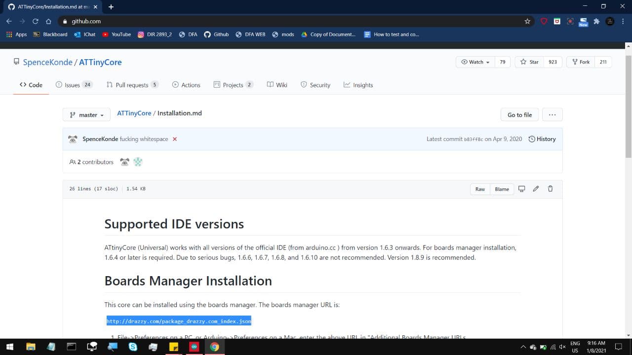The image size is (632, 355).
Task: Reload the GitHub page
Action: click(35, 21)
